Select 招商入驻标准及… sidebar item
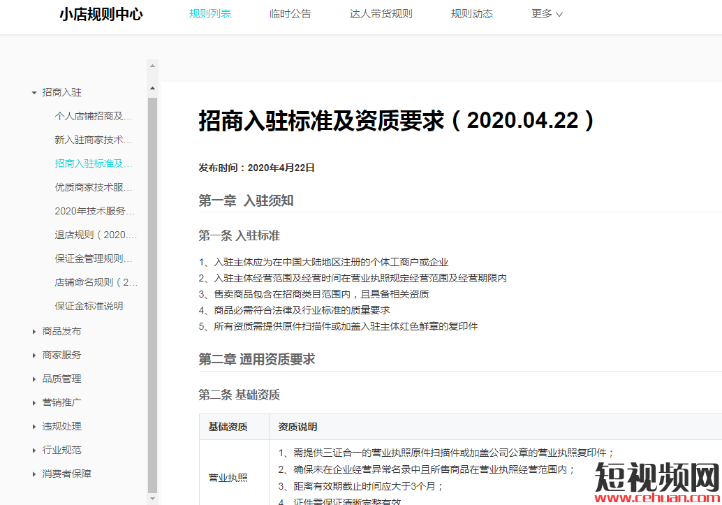This screenshot has width=722, height=505. pyautogui.click(x=94, y=163)
